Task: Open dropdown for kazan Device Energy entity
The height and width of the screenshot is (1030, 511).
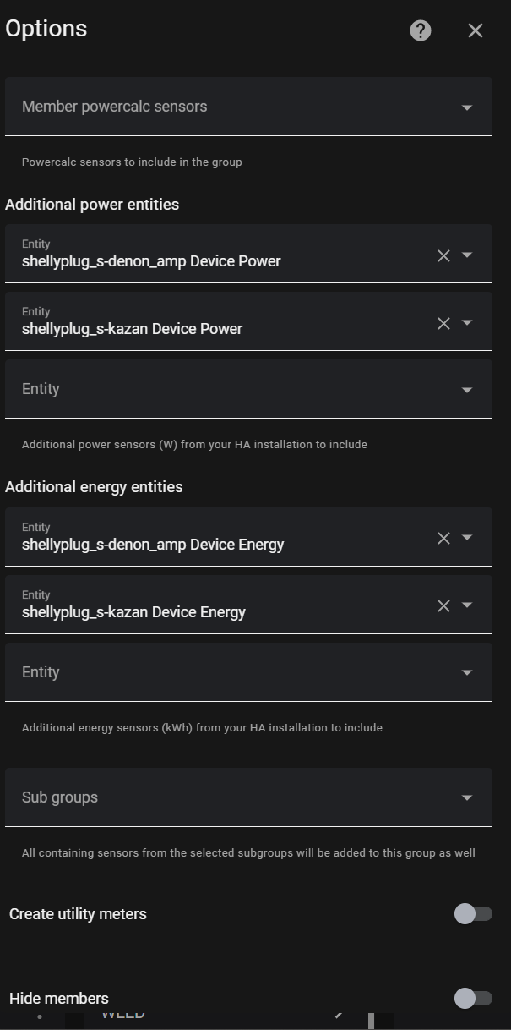Action: click(466, 605)
